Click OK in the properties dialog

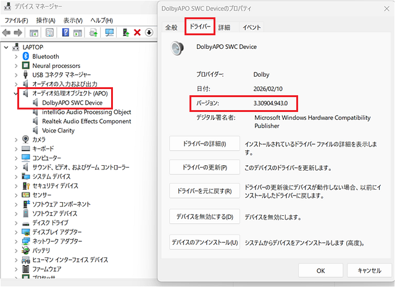[320, 270]
